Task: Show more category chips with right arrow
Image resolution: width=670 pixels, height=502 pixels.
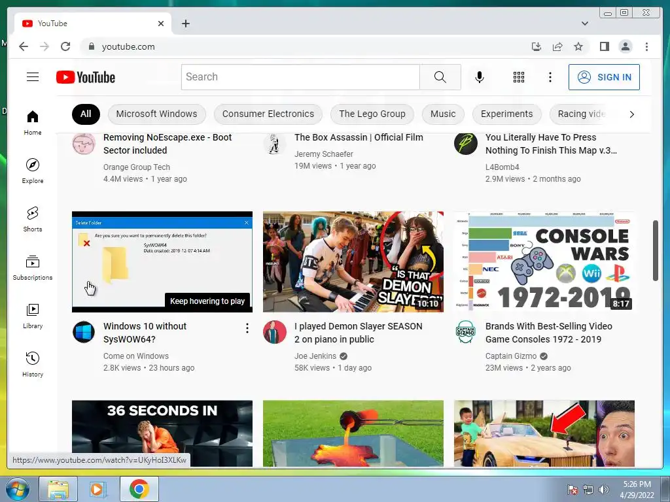Action: pyautogui.click(x=631, y=114)
